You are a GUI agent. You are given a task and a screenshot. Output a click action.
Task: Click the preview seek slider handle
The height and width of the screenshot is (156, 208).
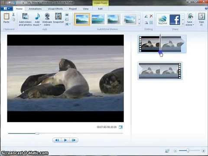37,133
